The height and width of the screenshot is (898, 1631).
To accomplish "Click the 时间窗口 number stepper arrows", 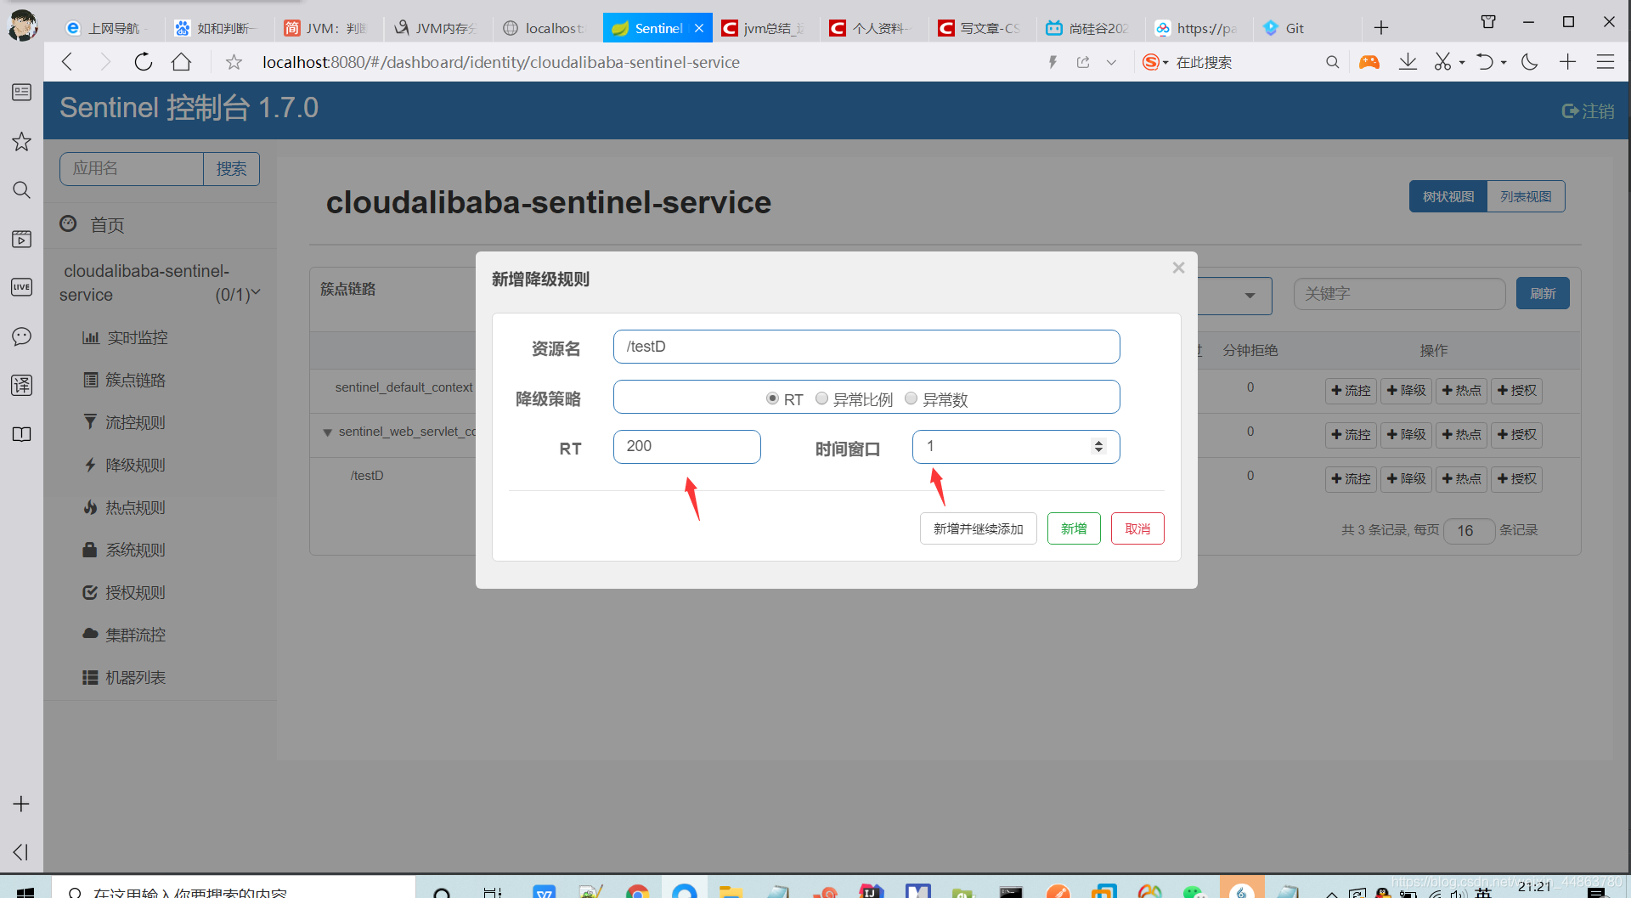I will (x=1098, y=446).
